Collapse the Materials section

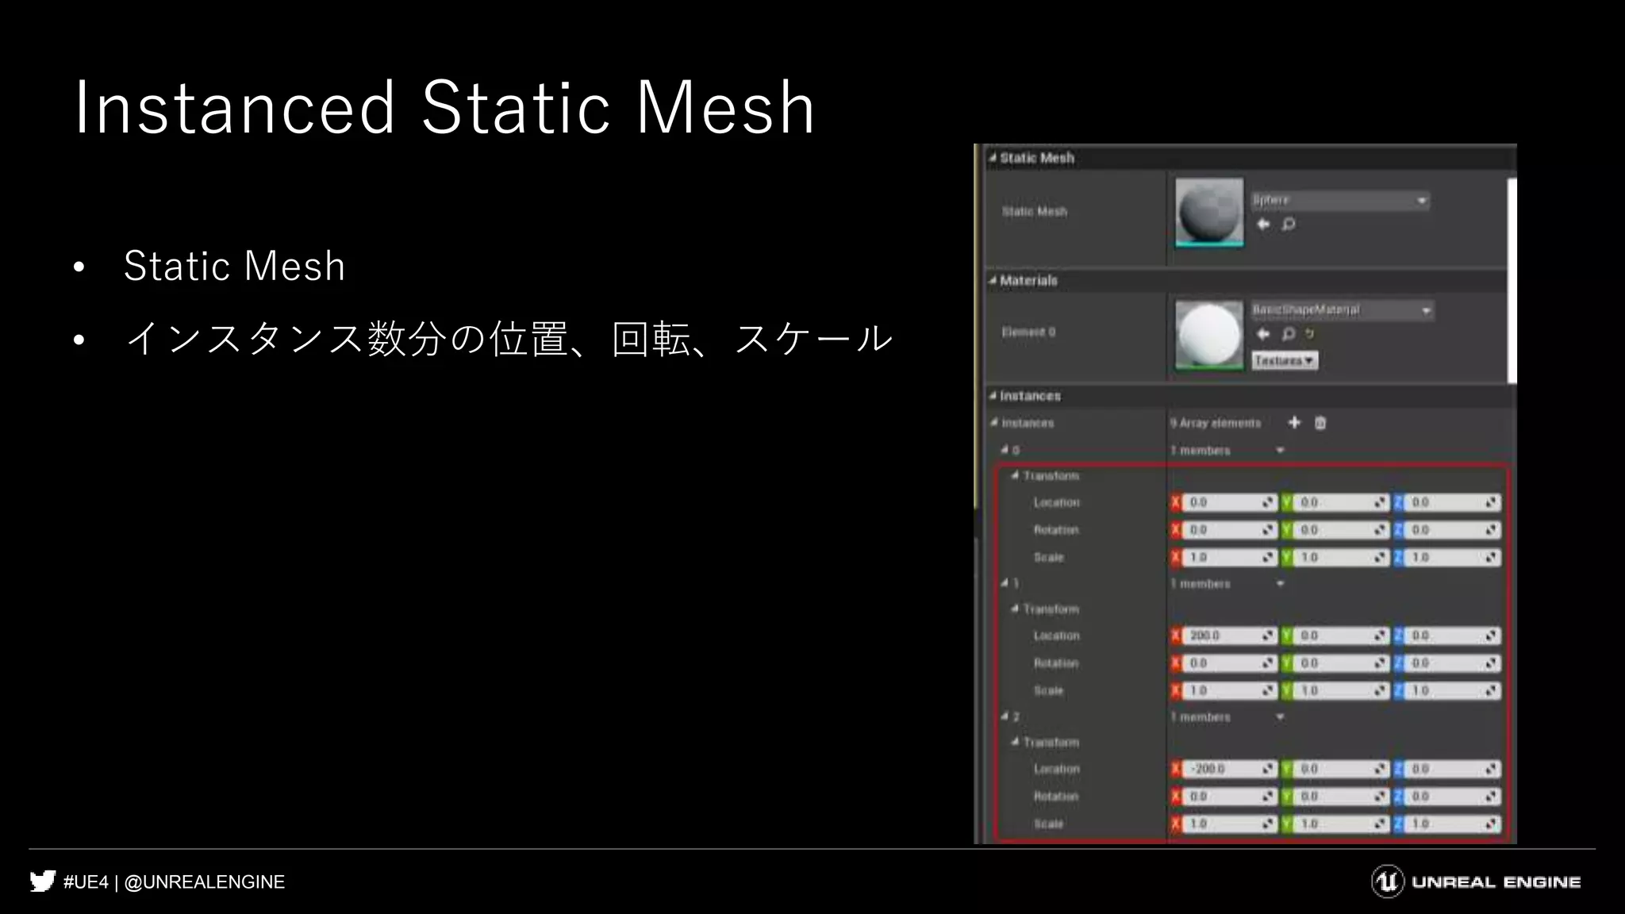tap(992, 280)
